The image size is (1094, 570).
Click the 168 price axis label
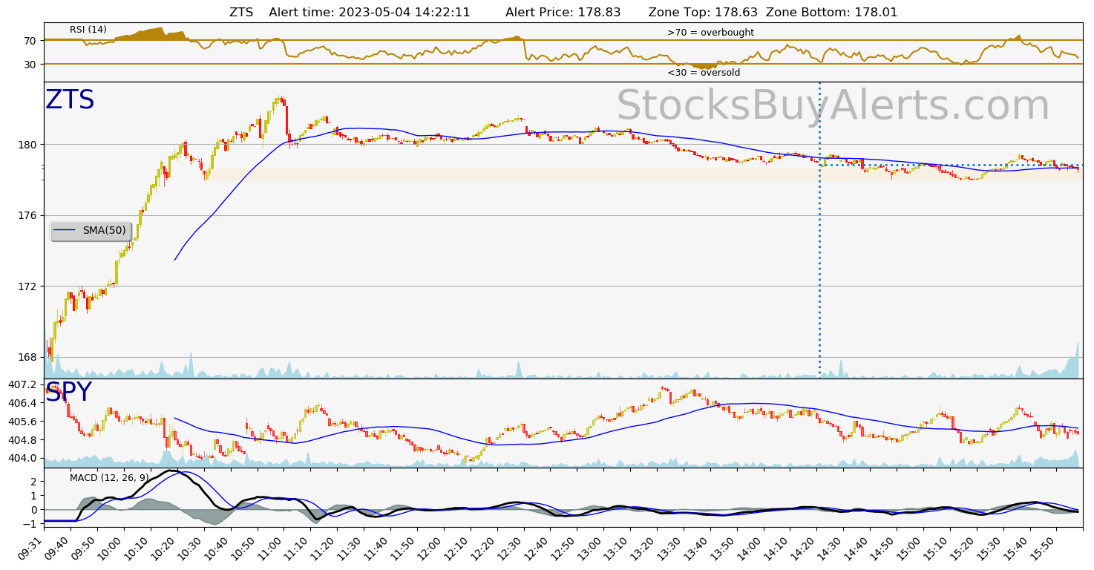pos(27,357)
